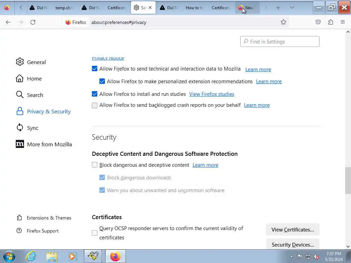Open the Extensions & Themes page
351x263 pixels.
pyautogui.click(x=44, y=218)
